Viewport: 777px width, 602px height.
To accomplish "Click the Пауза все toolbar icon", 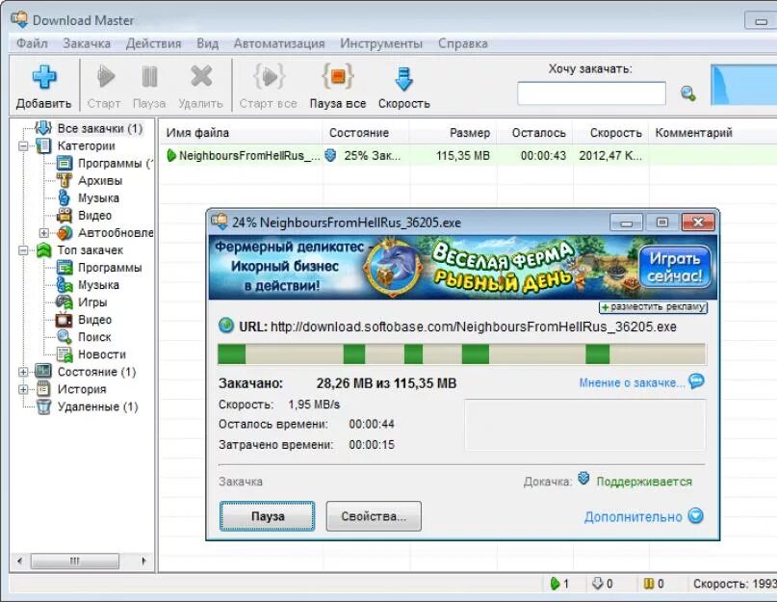I will click(337, 77).
